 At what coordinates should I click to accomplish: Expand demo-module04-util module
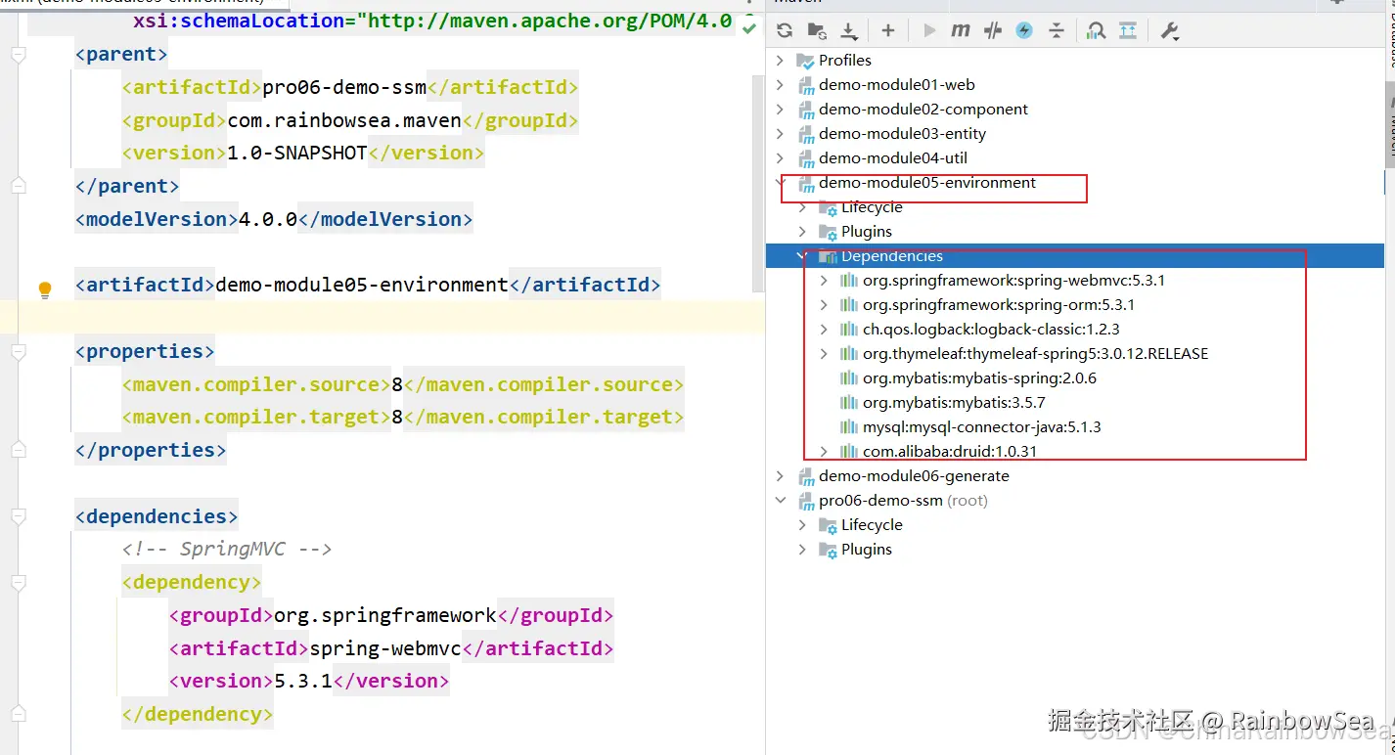point(780,158)
